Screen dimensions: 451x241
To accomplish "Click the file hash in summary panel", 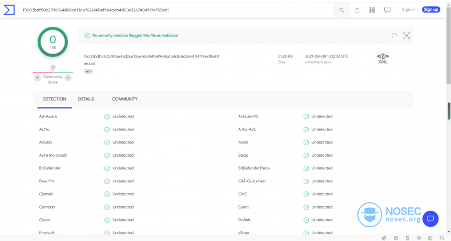I will (x=151, y=56).
